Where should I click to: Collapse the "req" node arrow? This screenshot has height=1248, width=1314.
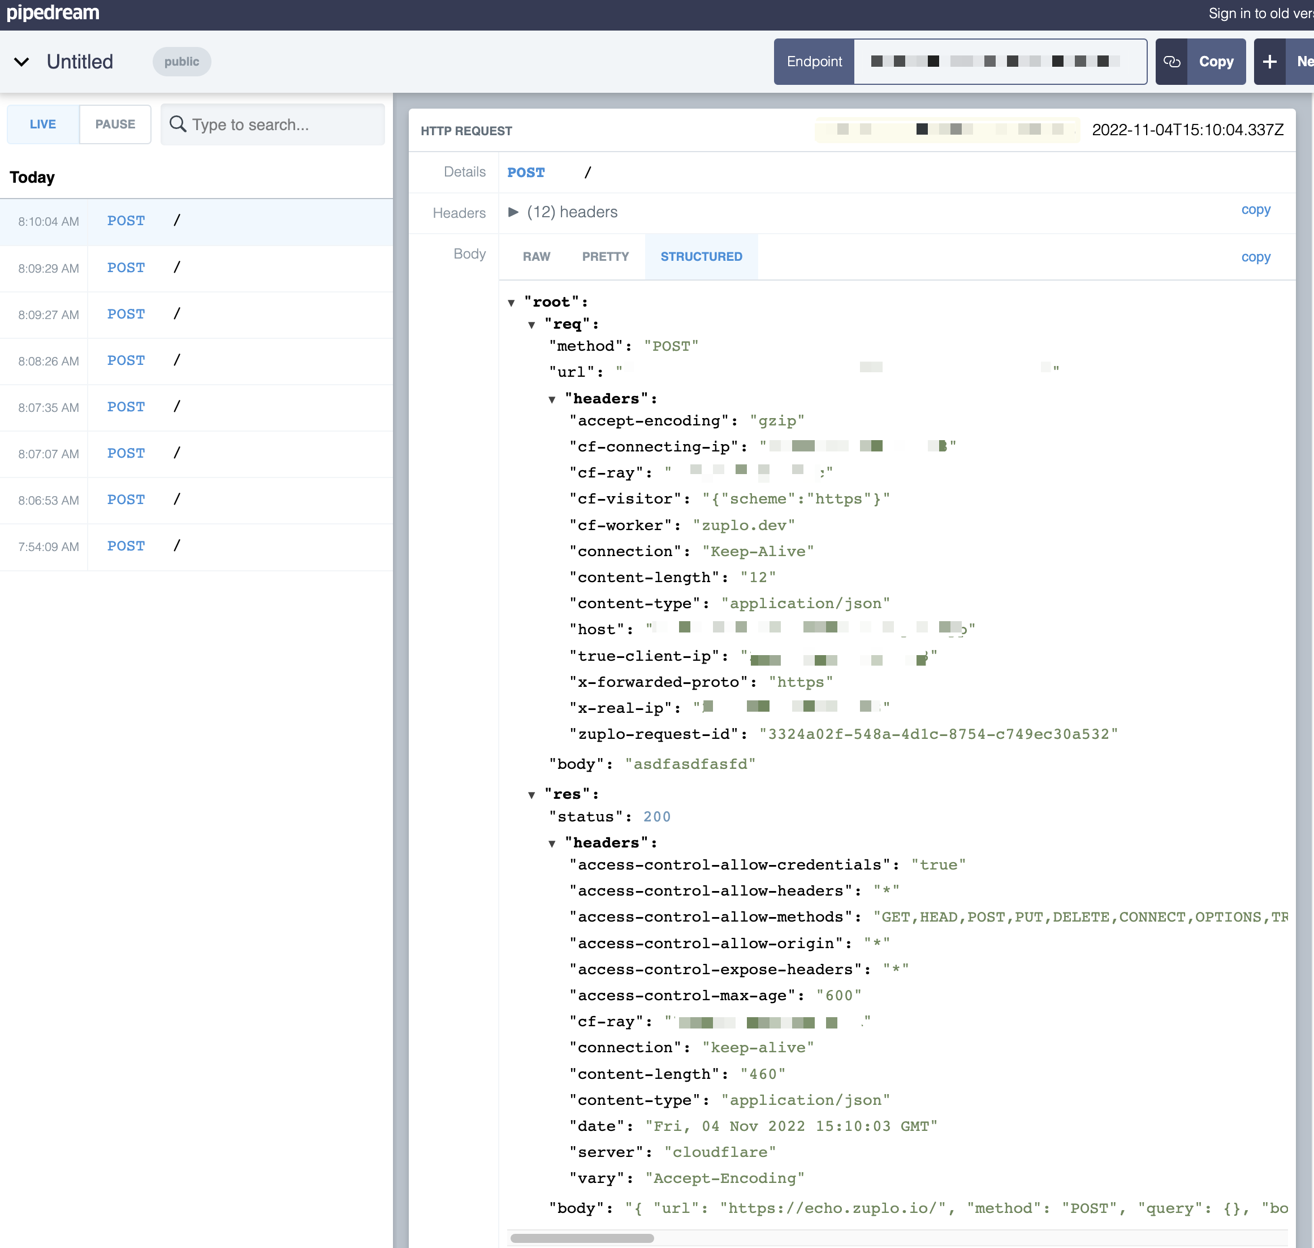tap(532, 325)
